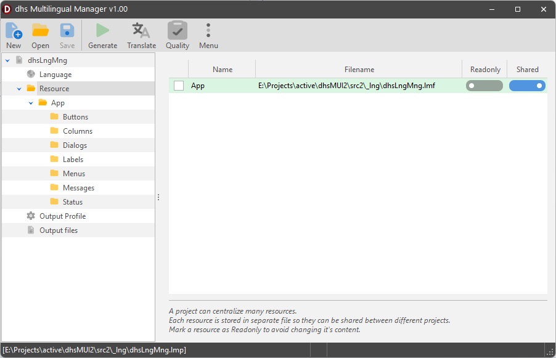Run the Quality check icon
The image size is (556, 358).
point(178,31)
